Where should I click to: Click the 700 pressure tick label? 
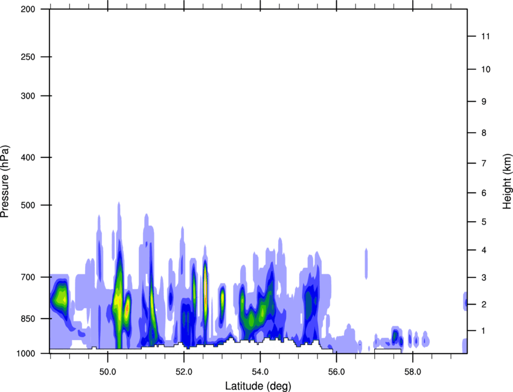(28, 277)
